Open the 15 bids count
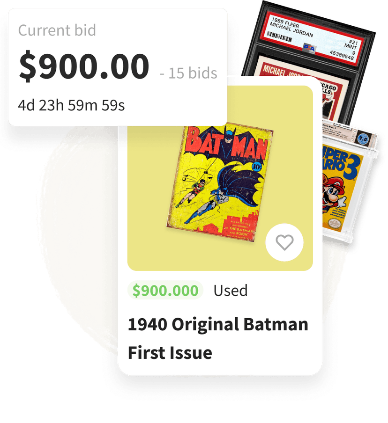Viewport: 388px width, 423px height. pos(188,73)
